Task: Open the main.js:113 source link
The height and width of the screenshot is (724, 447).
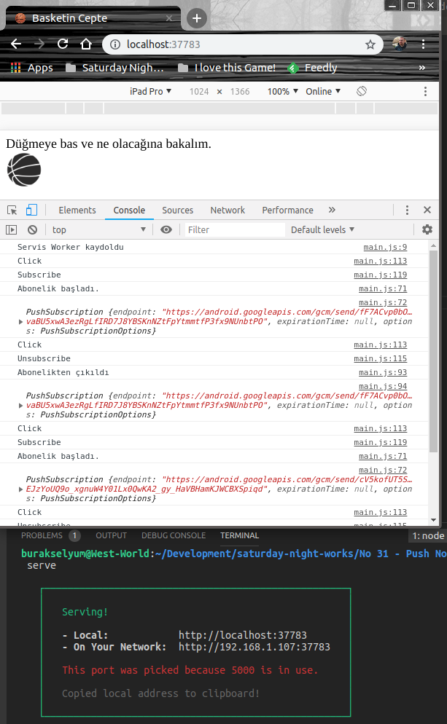Action: coord(380,261)
